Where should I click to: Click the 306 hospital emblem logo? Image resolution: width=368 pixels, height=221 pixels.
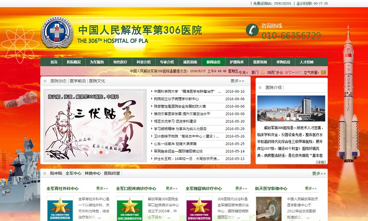(57, 32)
